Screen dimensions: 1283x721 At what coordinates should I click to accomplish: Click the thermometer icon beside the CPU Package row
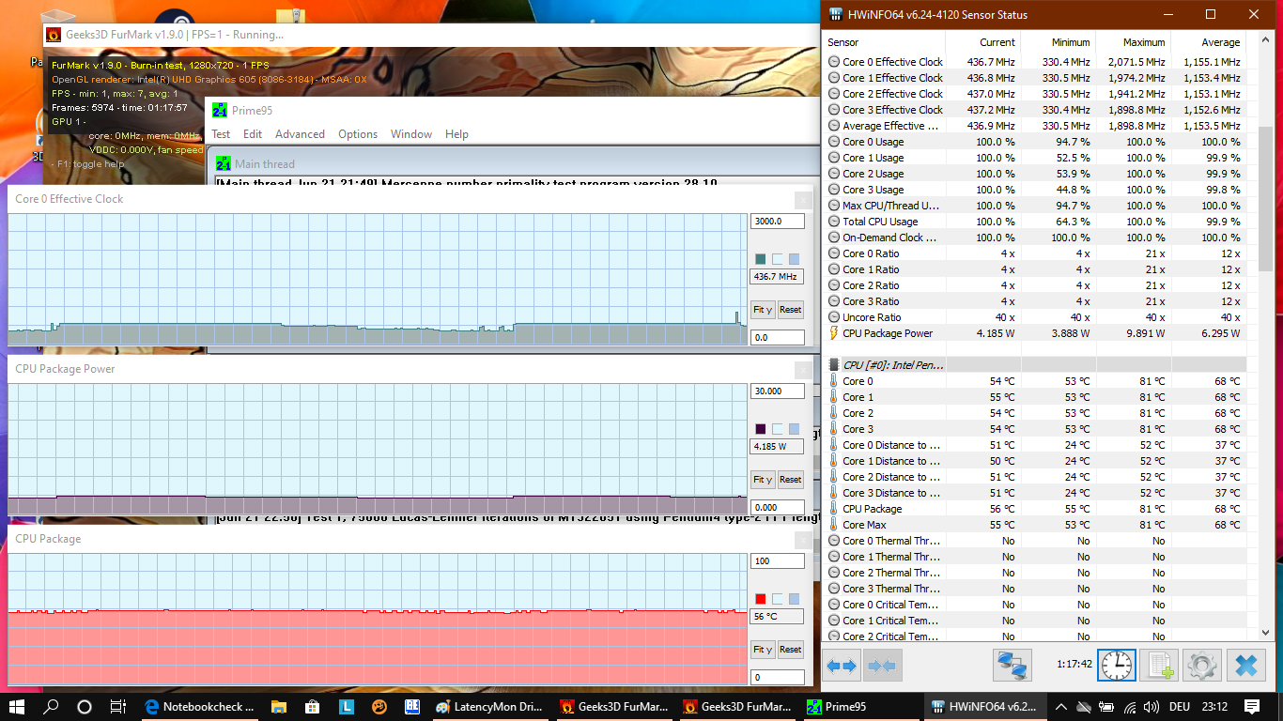[x=833, y=509]
